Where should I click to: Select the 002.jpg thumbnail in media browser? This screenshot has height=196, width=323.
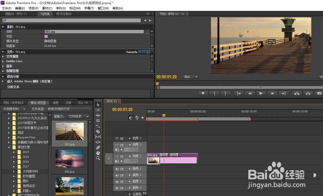coord(70,159)
